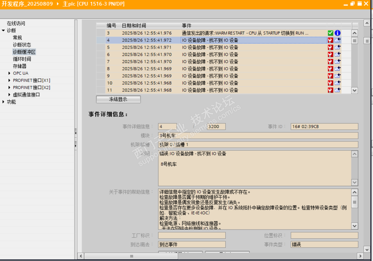The height and width of the screenshot is (261, 373).
Task: Select 诊断缓冲区 in the tree
Action: pos(24,52)
